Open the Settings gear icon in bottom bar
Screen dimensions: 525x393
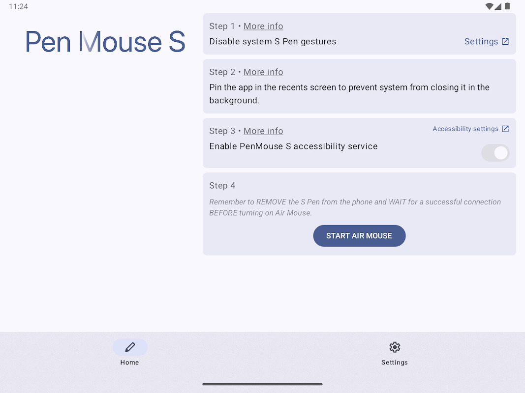[x=395, y=347]
